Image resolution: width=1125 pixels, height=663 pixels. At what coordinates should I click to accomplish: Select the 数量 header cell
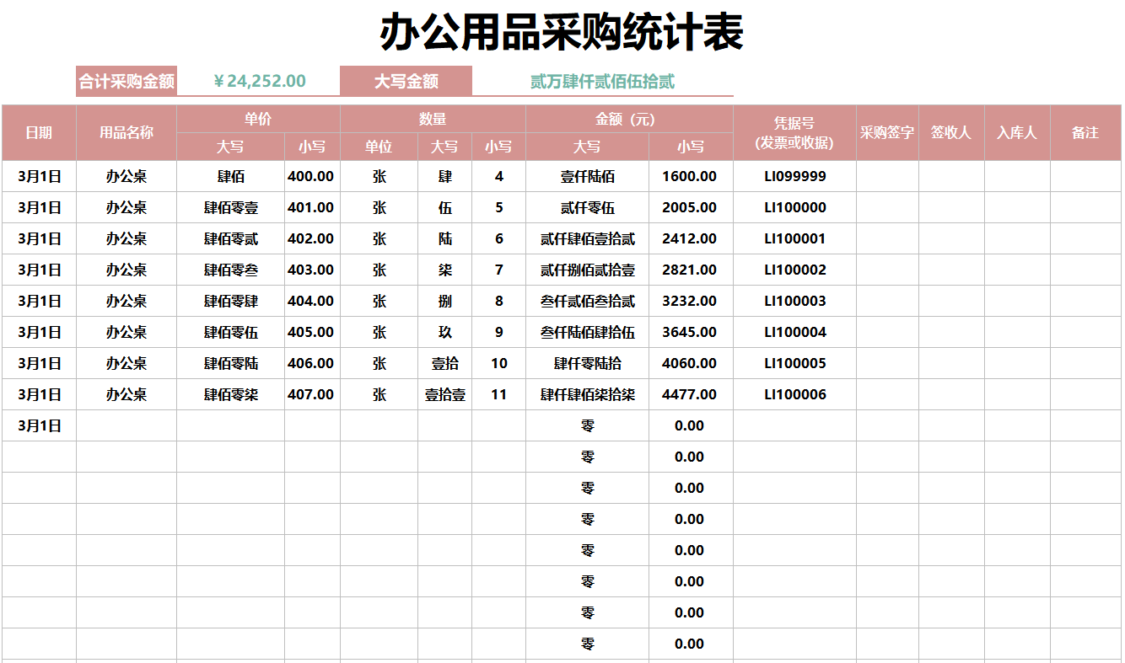(x=433, y=119)
